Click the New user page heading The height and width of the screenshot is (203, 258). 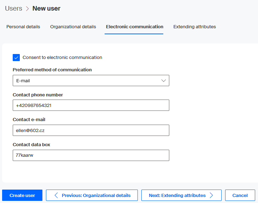click(46, 8)
